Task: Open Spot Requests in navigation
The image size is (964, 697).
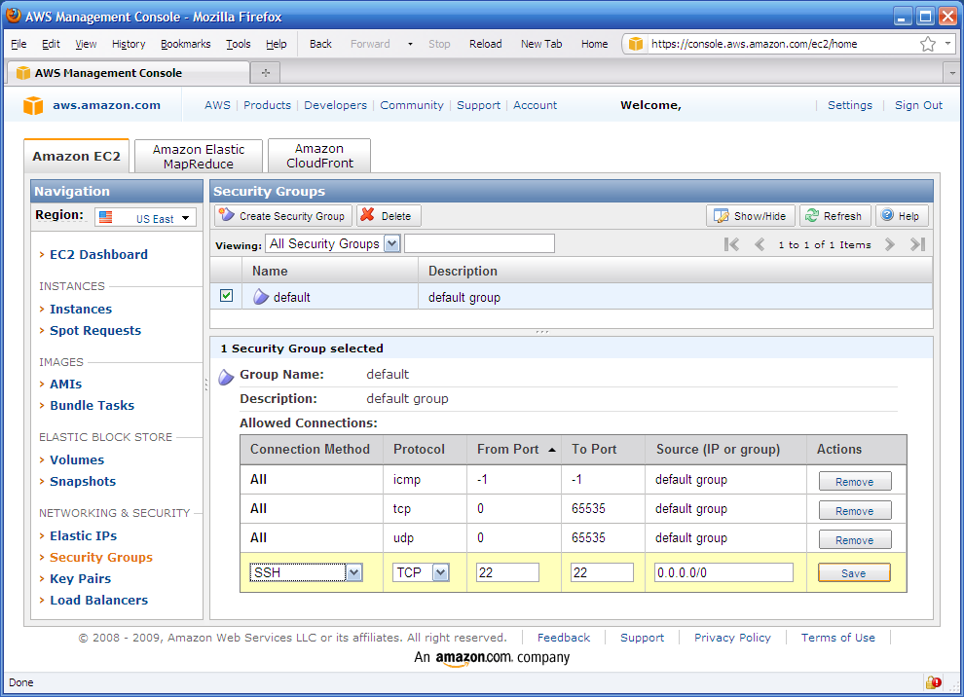Action: tap(95, 331)
